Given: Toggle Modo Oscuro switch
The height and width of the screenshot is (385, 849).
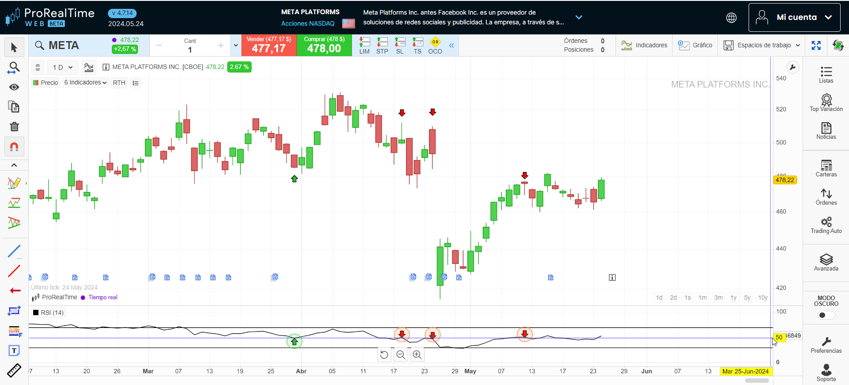Looking at the screenshot, I should click(826, 315).
